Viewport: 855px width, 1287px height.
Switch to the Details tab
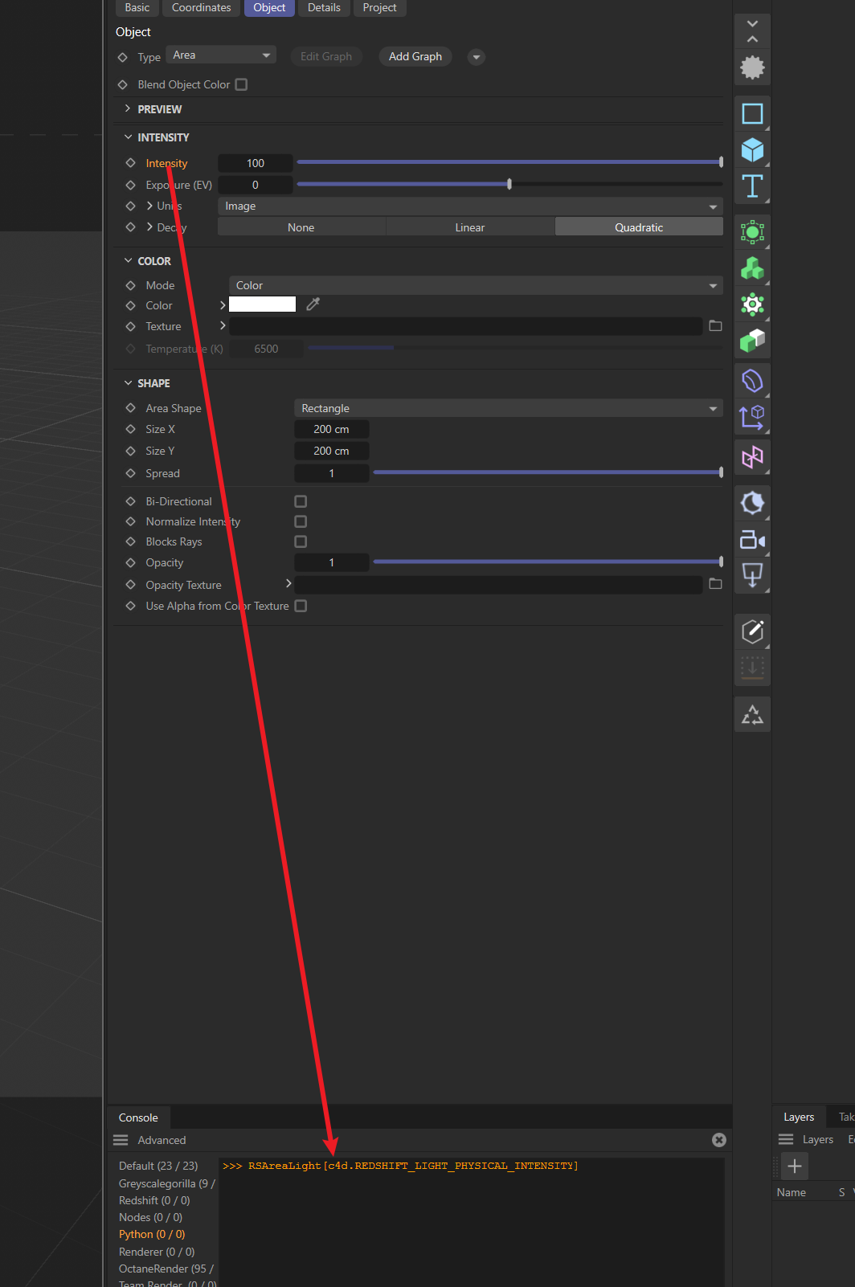(x=324, y=8)
